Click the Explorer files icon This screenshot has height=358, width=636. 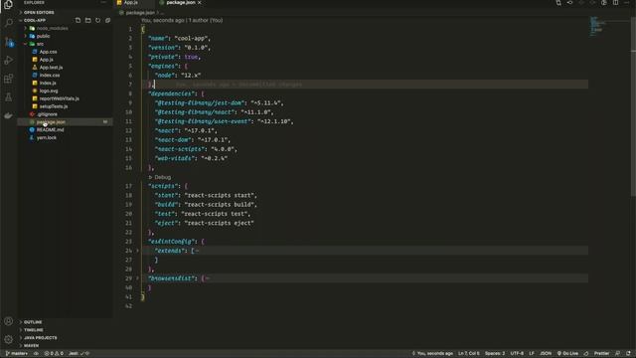tap(9, 4)
